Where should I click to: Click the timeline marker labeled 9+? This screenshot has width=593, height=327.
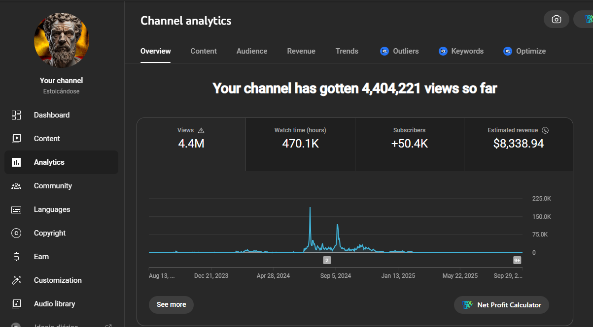[517, 260]
